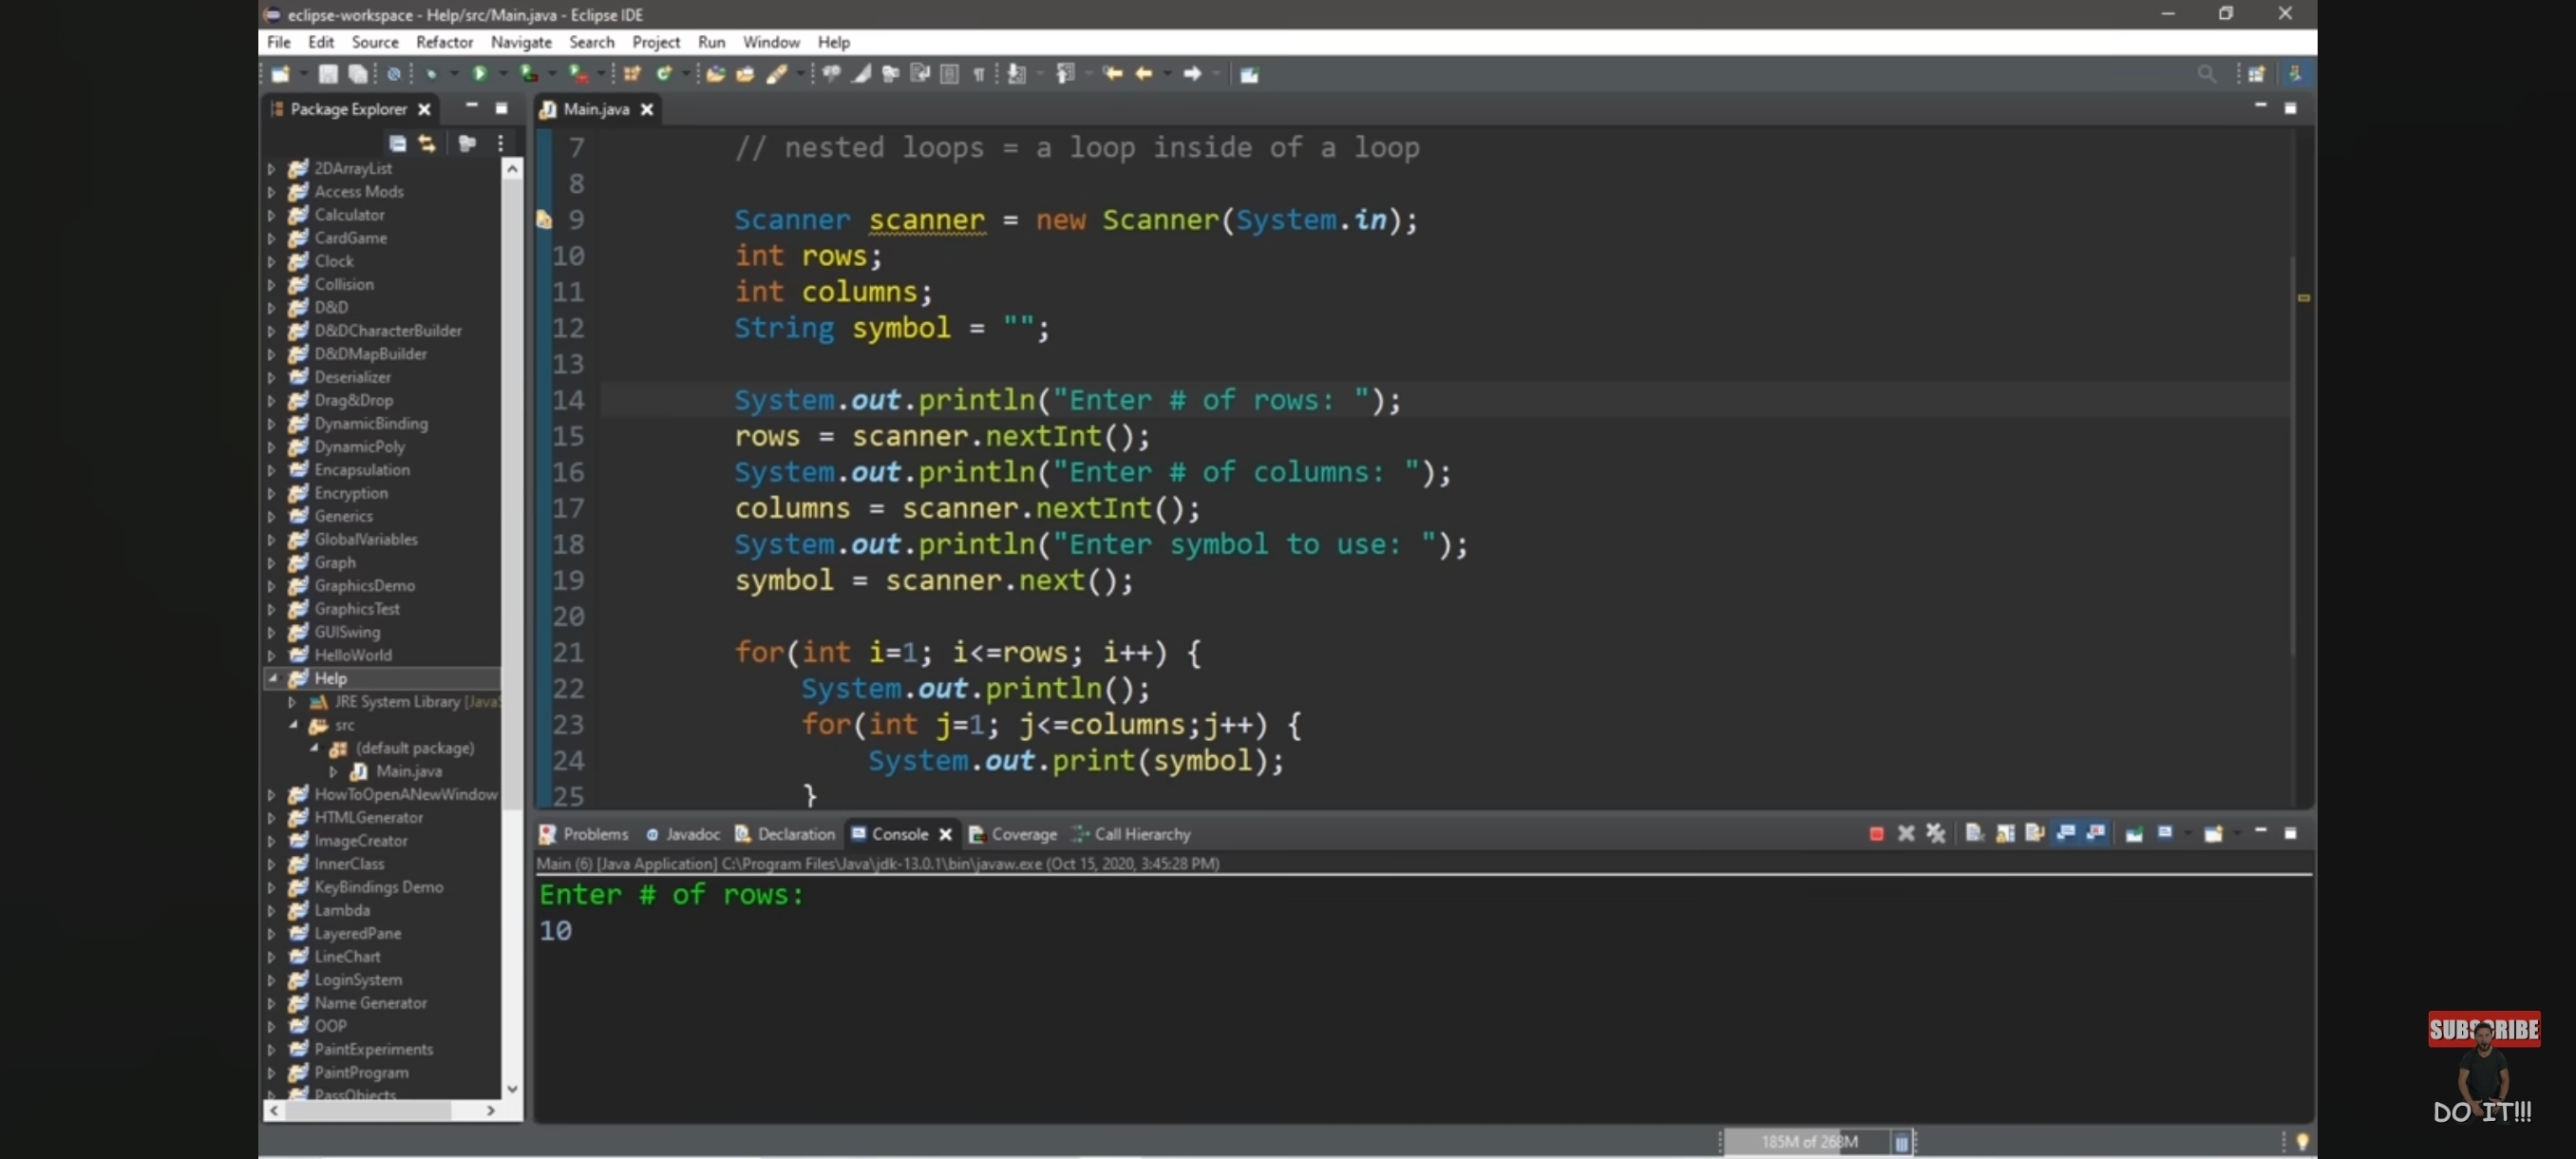
Task: Collapse the src folder
Action: click(x=293, y=725)
